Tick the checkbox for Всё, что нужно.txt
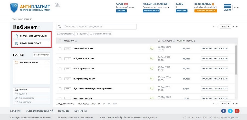 coord(60,59)
